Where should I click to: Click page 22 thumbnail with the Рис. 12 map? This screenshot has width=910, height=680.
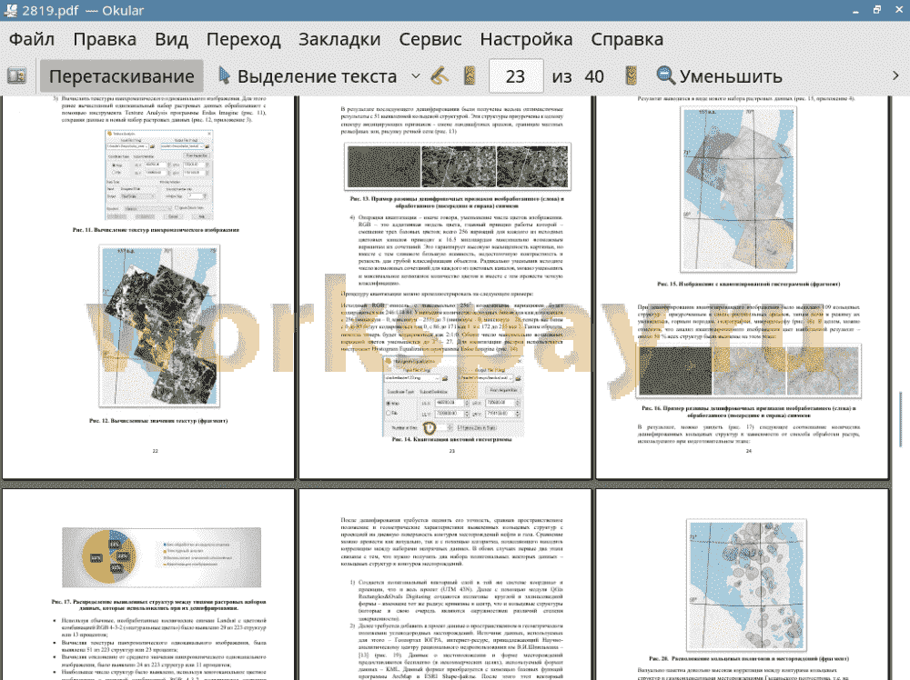click(148, 287)
